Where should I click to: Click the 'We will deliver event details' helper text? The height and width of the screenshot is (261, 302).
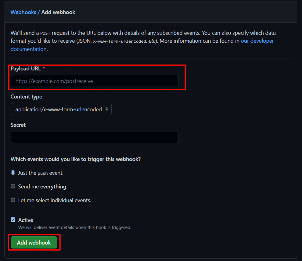[75, 227]
